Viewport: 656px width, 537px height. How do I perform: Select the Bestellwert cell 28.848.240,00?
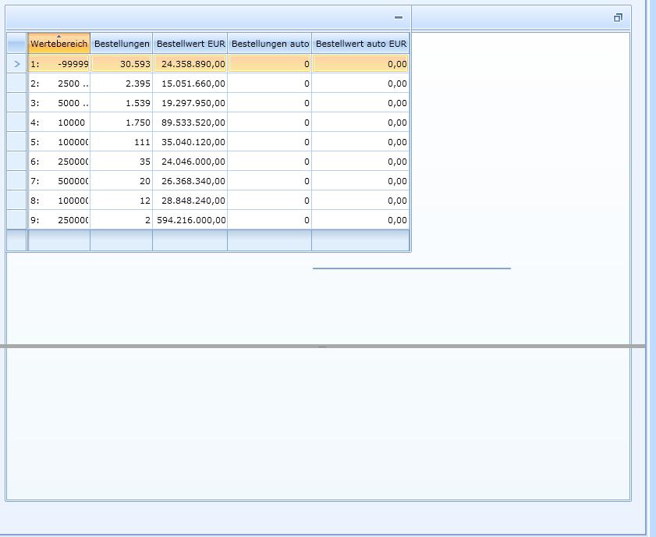[x=190, y=201]
